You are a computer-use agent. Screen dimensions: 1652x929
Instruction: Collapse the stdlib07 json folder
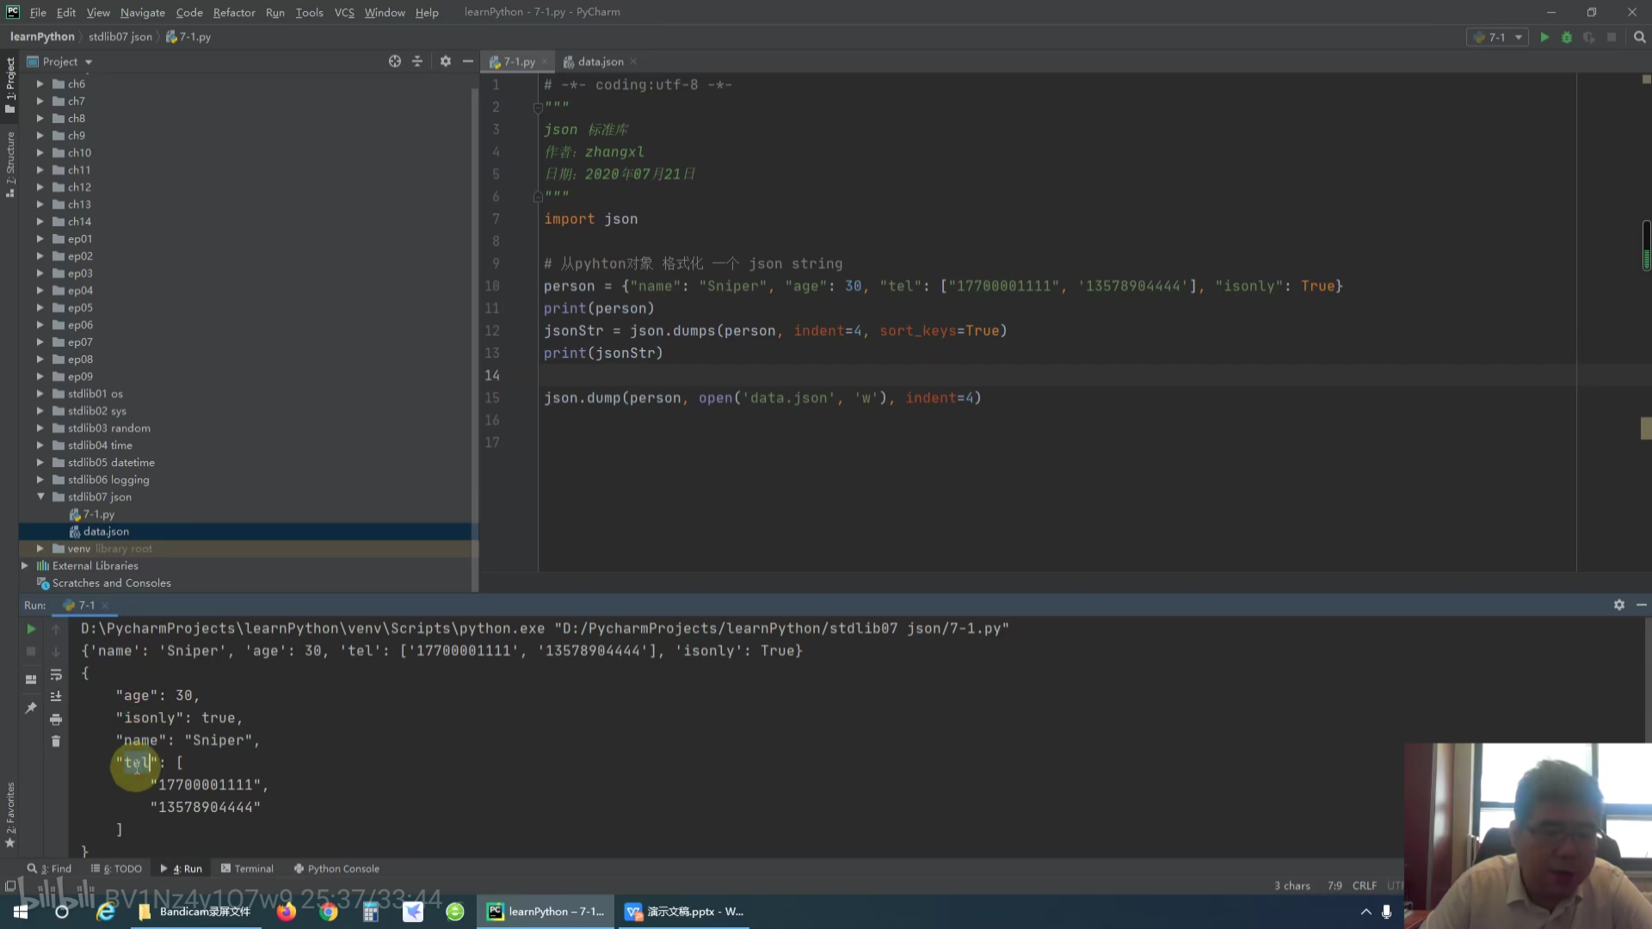40,496
